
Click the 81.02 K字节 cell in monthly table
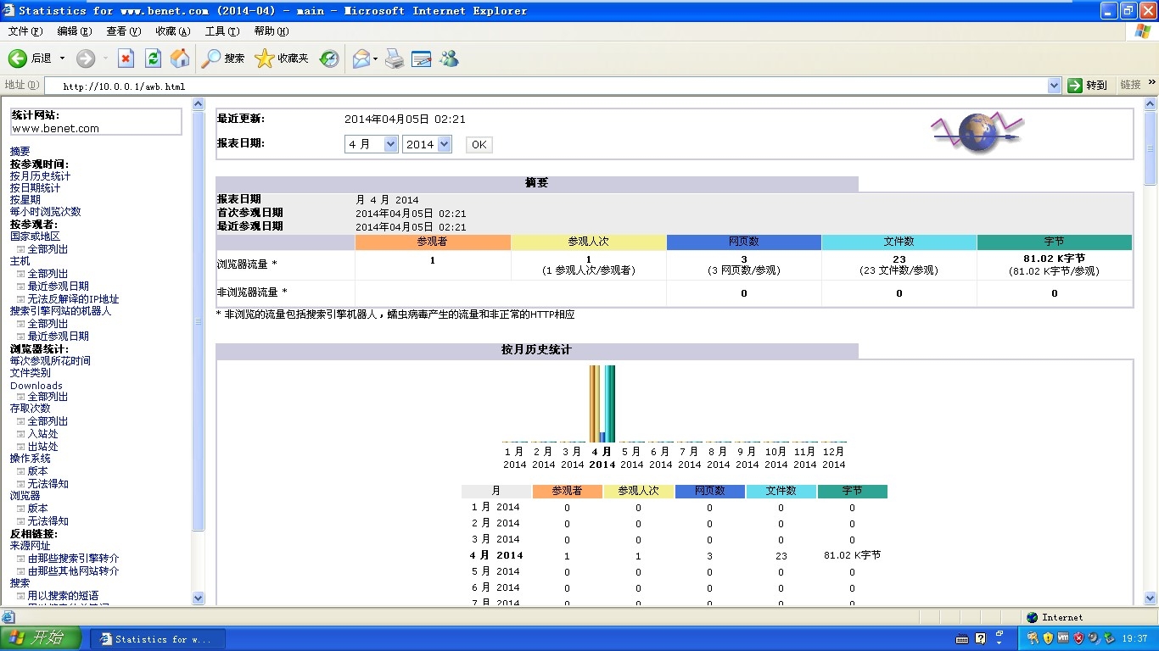(x=852, y=555)
